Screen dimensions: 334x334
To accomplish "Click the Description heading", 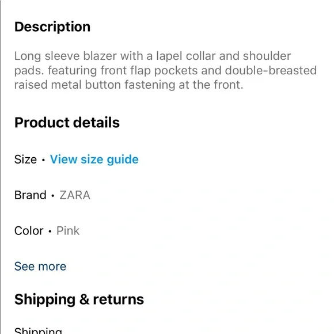I will coord(52,27).
